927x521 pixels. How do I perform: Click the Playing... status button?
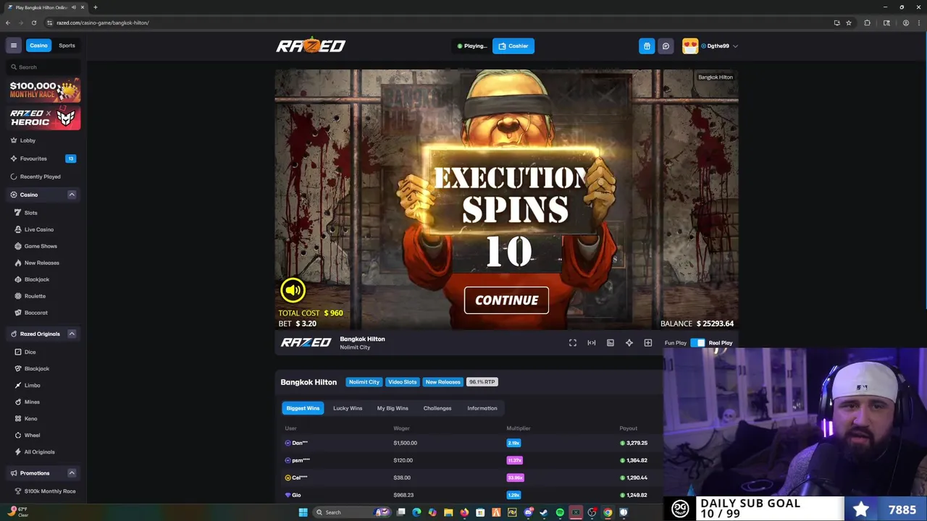pyautogui.click(x=472, y=46)
